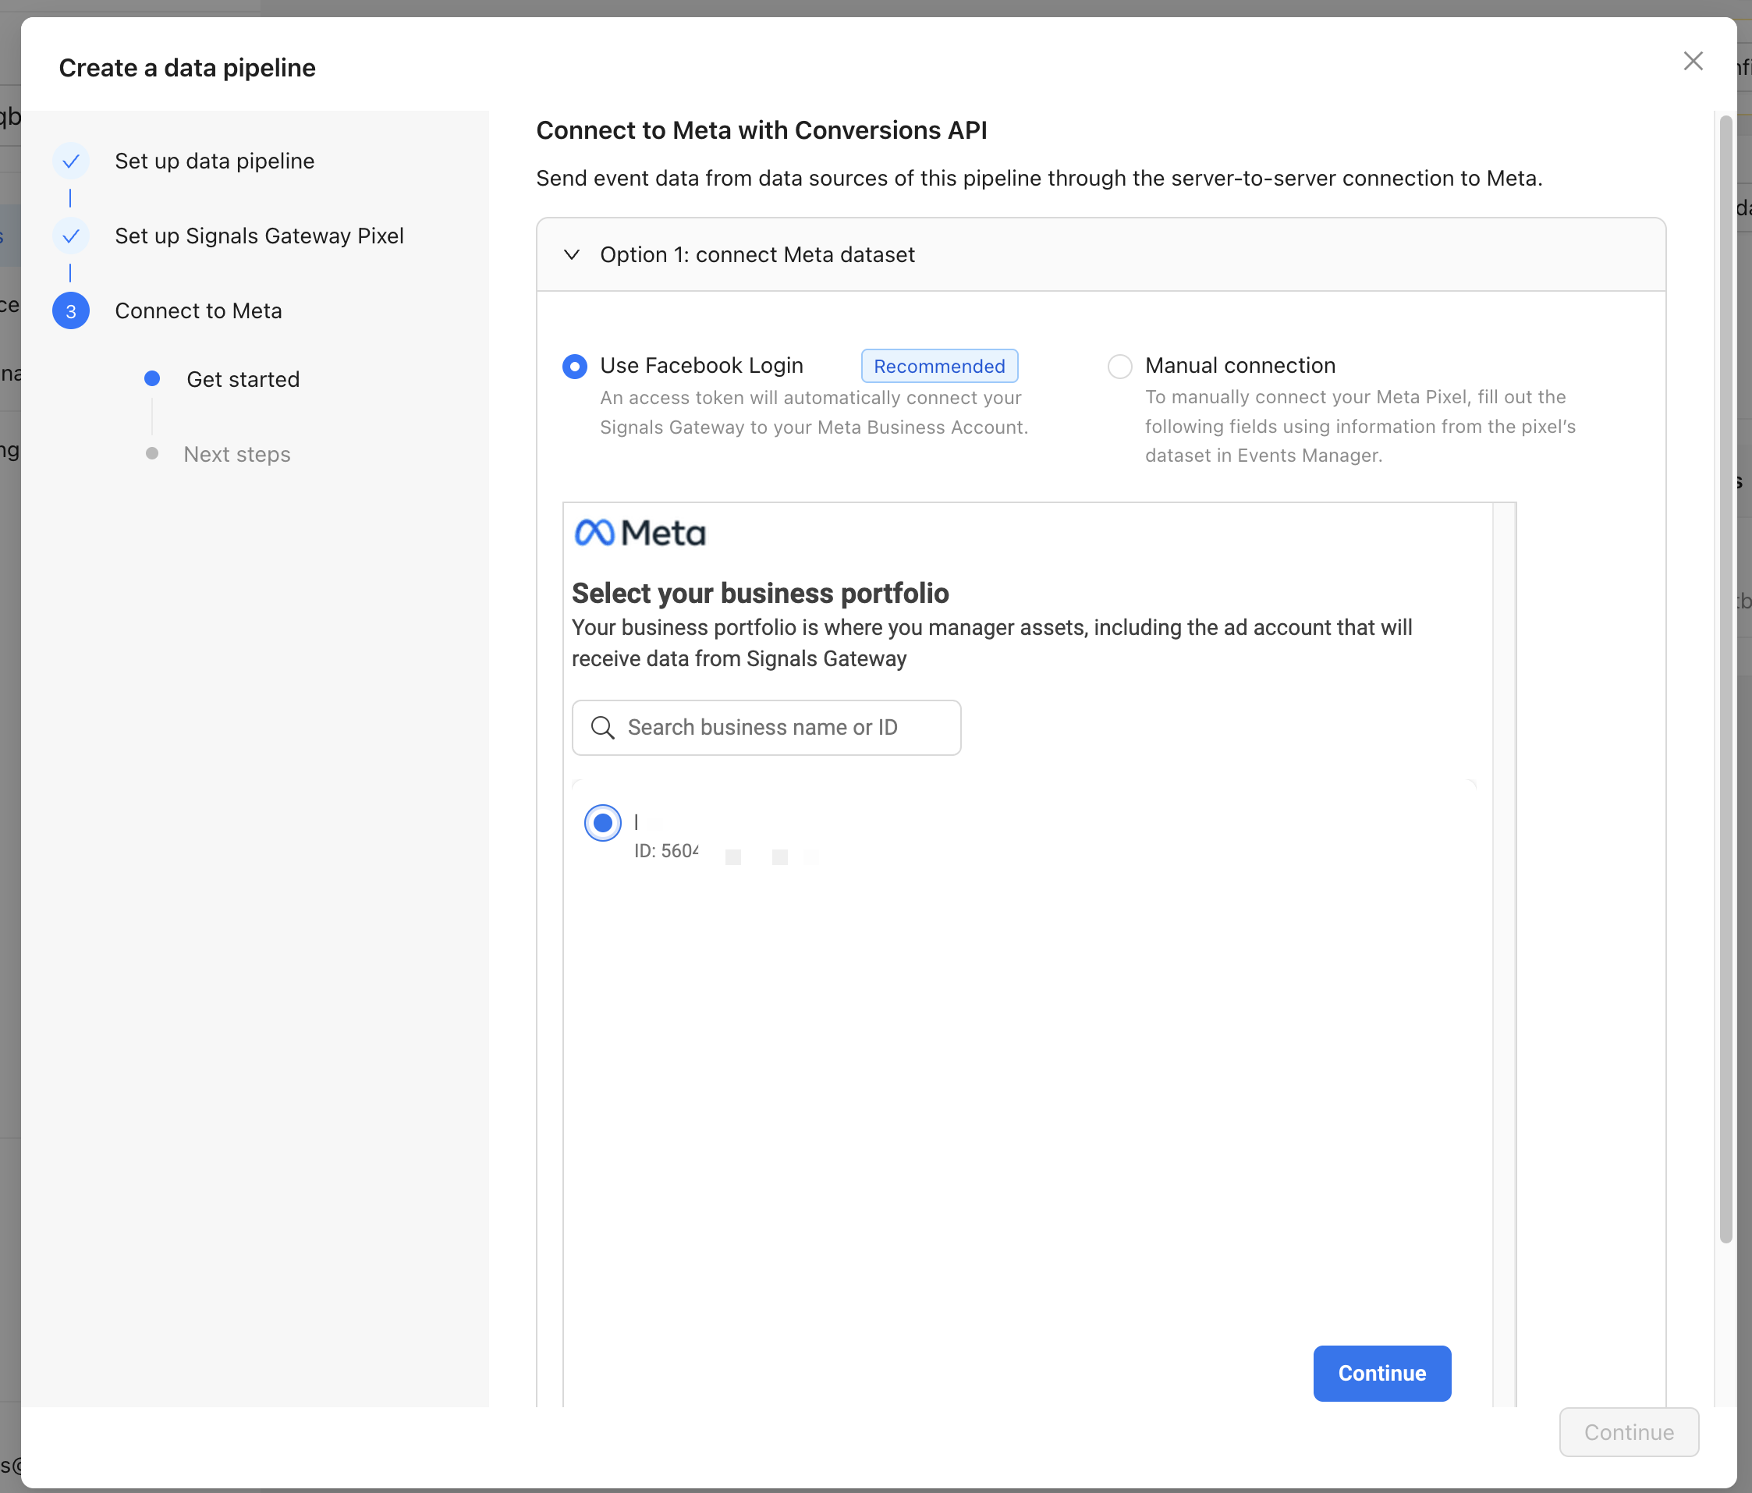Click the Option 1: connect Meta dataset header
Image resolution: width=1752 pixels, height=1493 pixels.
757,254
